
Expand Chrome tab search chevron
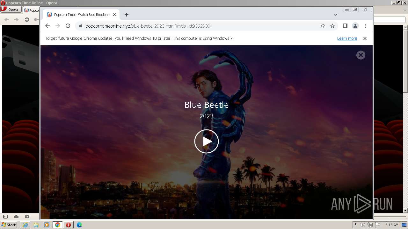coord(335,15)
